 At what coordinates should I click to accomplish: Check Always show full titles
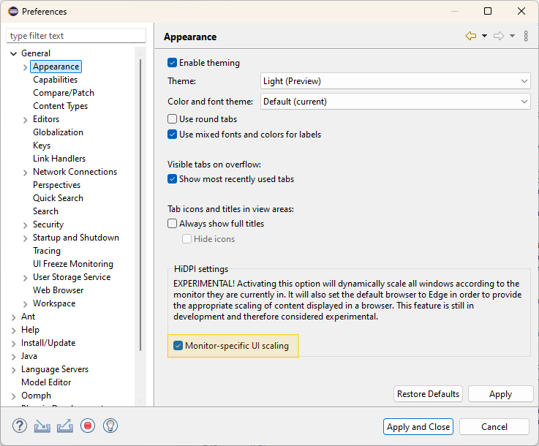coord(172,224)
